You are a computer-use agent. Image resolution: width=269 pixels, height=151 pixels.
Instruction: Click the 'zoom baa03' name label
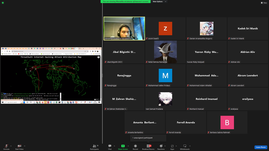click(153, 39)
